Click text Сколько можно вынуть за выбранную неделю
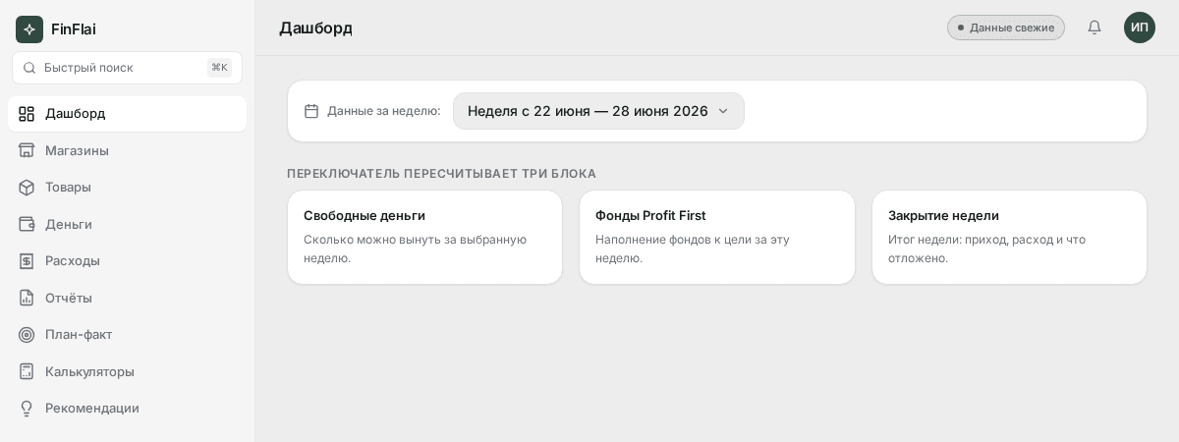The width and height of the screenshot is (1179, 442). click(415, 249)
